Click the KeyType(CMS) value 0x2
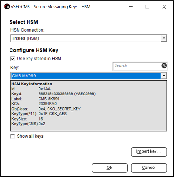Screen dimensions: 174x177 [x=42, y=124]
